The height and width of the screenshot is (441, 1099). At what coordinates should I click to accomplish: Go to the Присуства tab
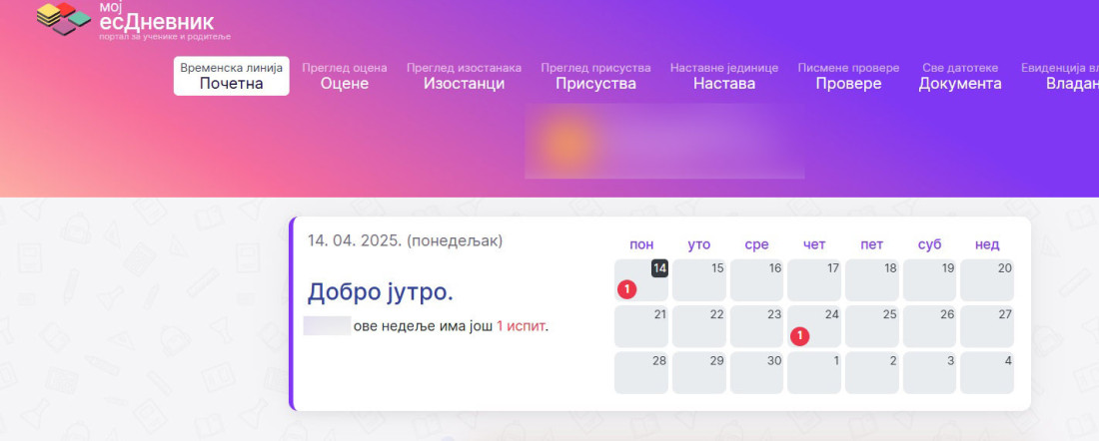pos(595,76)
